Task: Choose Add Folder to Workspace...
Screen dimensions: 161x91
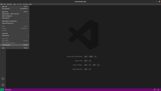Action: point(15,21)
